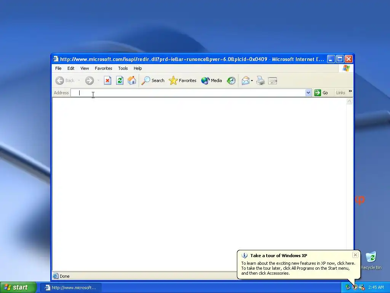Click the Back navigation button

pos(65,80)
